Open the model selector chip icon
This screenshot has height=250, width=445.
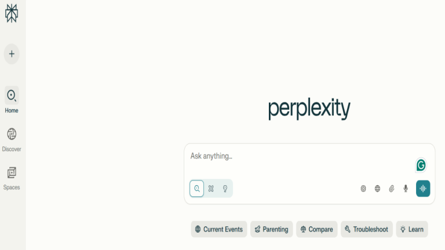point(363,189)
